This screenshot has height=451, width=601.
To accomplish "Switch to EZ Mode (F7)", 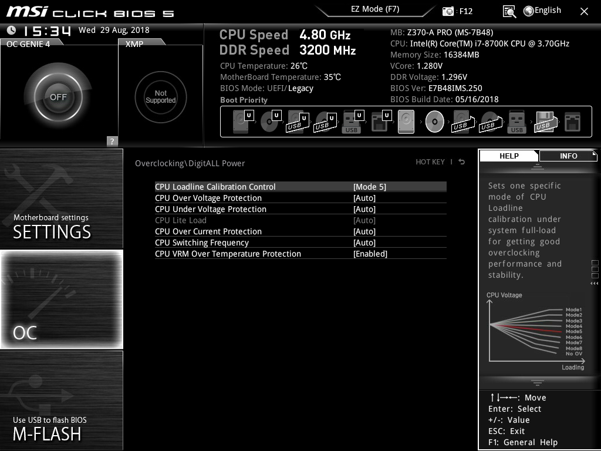I will pyautogui.click(x=375, y=9).
